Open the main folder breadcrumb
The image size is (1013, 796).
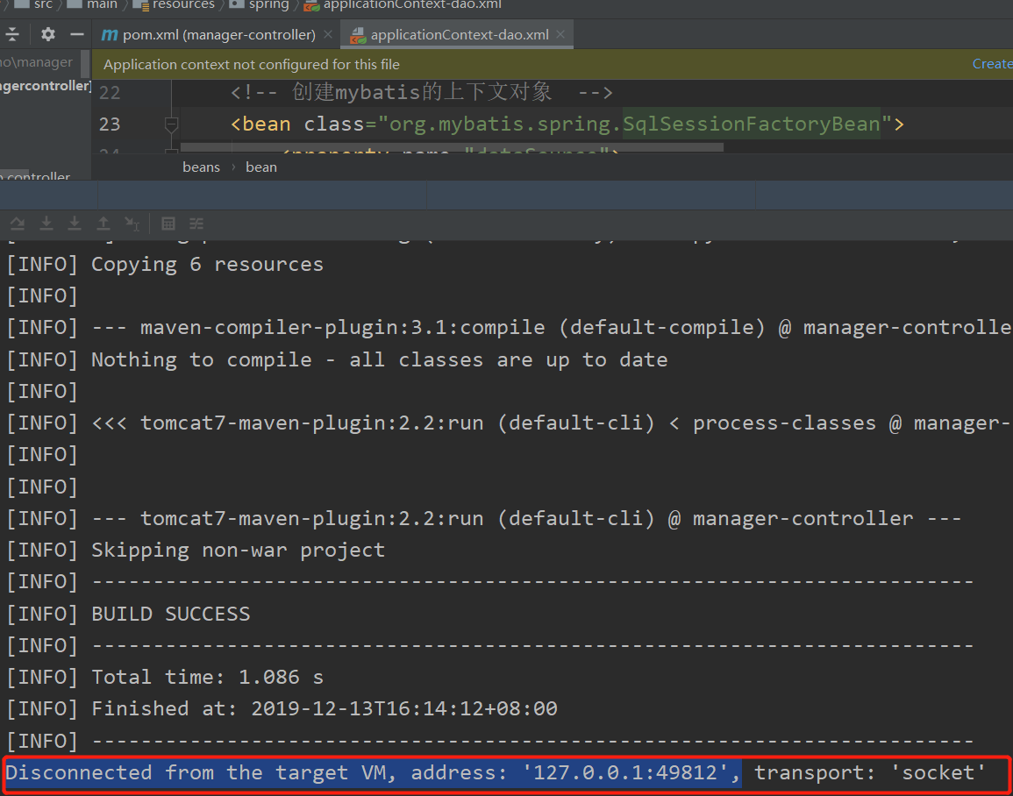[92, 4]
